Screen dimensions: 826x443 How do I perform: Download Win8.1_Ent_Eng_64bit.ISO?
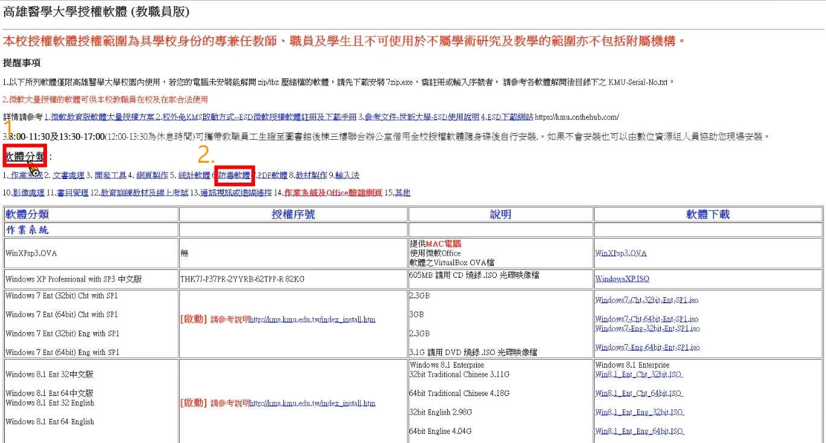coord(639,431)
